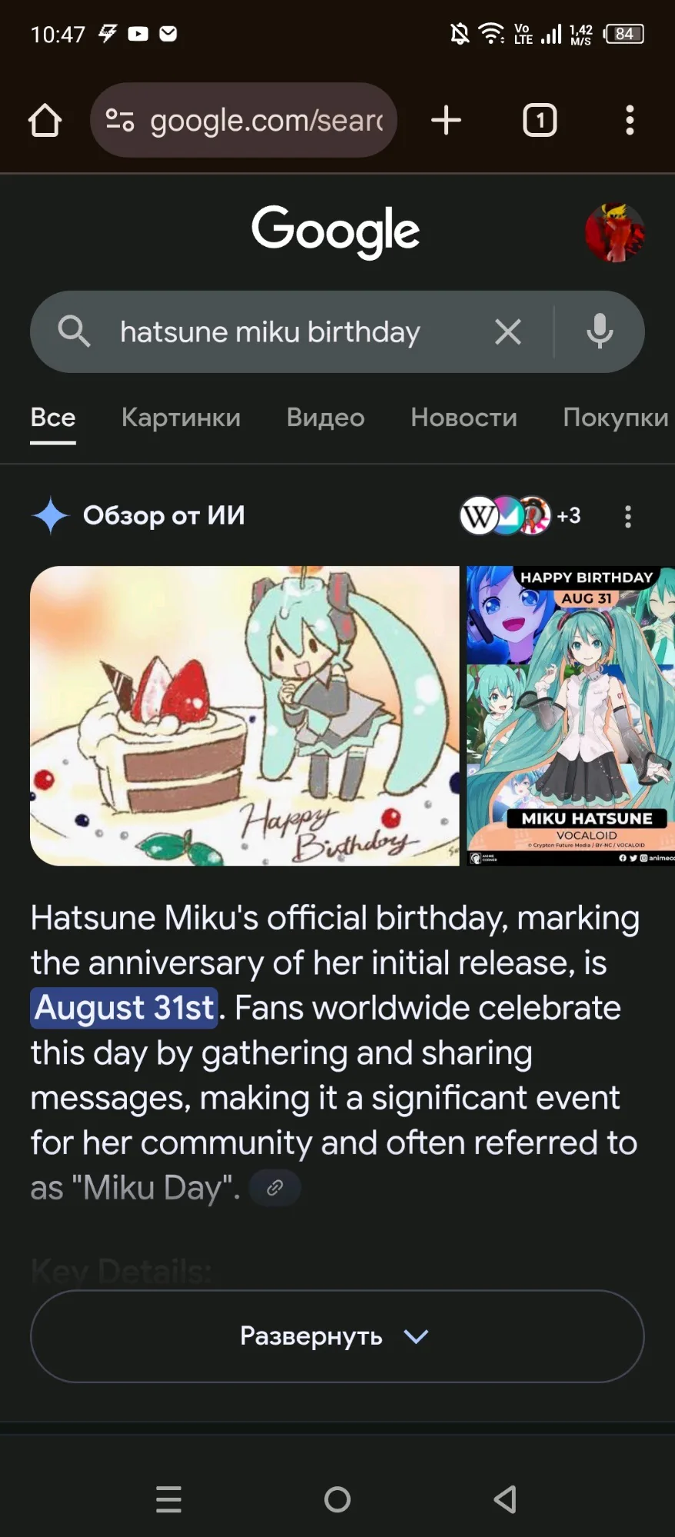Switch to the Картинки tab
This screenshot has height=1537, width=675.
click(x=181, y=418)
